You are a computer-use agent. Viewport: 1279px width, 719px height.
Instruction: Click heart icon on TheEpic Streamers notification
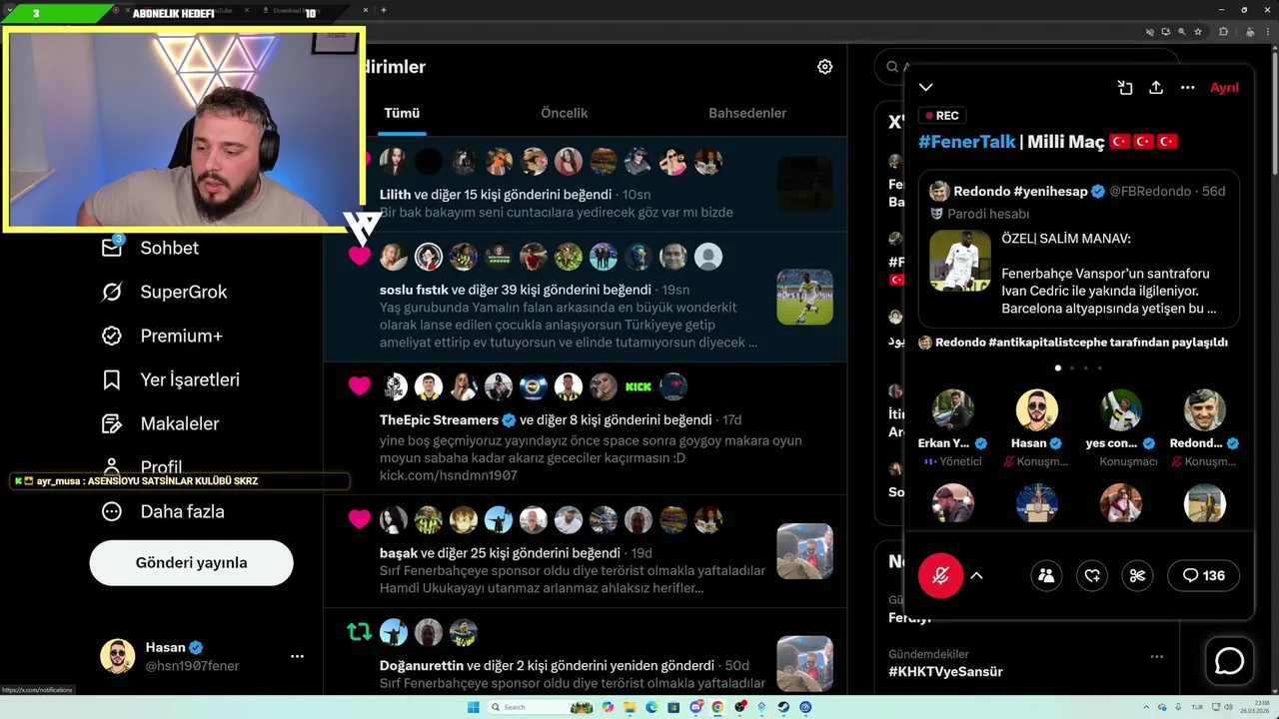pos(360,386)
